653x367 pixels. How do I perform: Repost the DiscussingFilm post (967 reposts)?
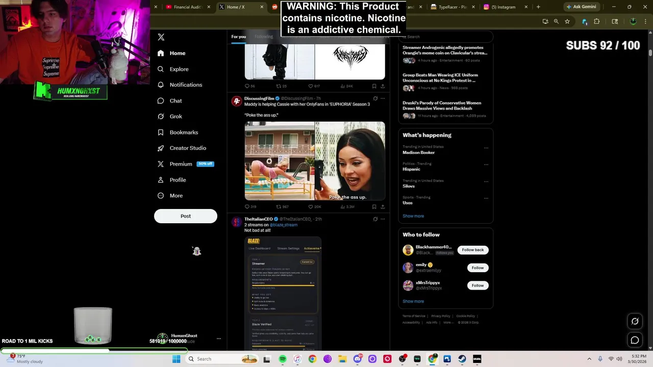[282, 206]
